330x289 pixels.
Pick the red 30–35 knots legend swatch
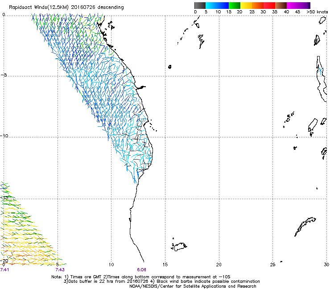tap(269, 5)
